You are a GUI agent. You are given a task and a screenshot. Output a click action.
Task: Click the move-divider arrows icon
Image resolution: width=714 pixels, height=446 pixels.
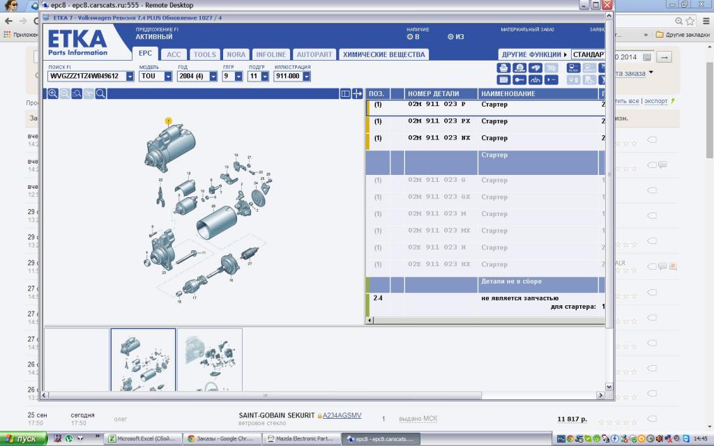point(358,94)
